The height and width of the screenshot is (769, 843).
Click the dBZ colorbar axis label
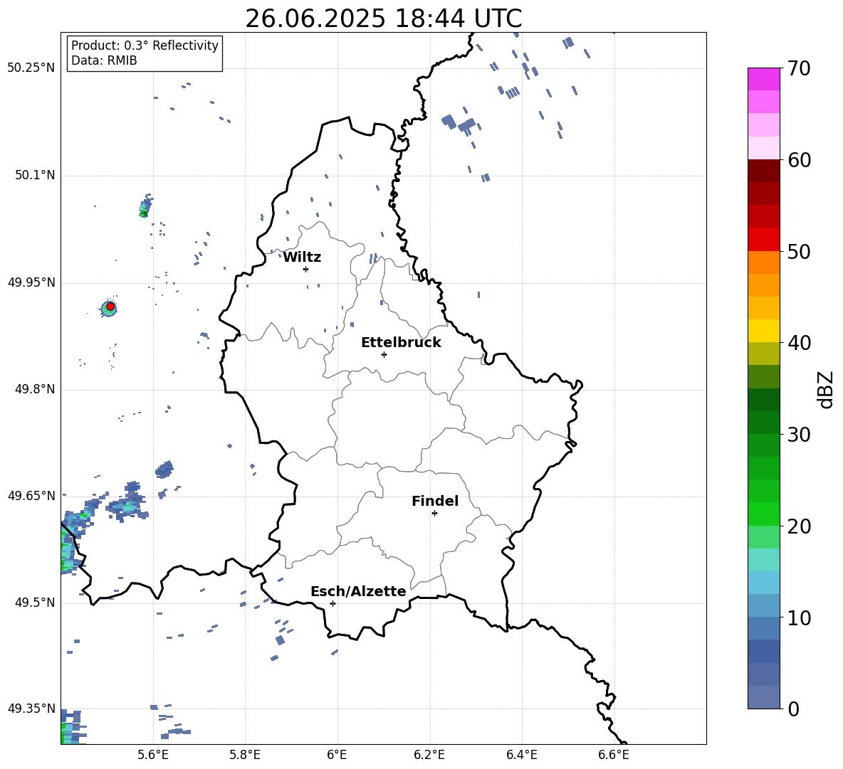pos(826,389)
